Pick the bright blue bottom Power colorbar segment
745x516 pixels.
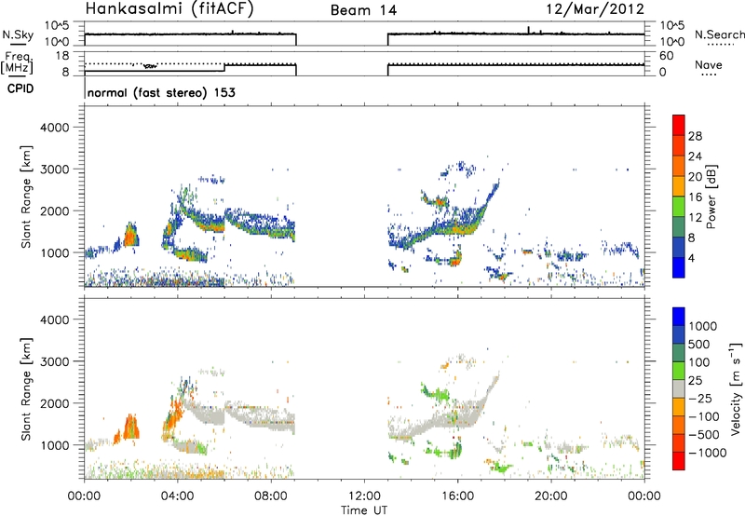679,268
